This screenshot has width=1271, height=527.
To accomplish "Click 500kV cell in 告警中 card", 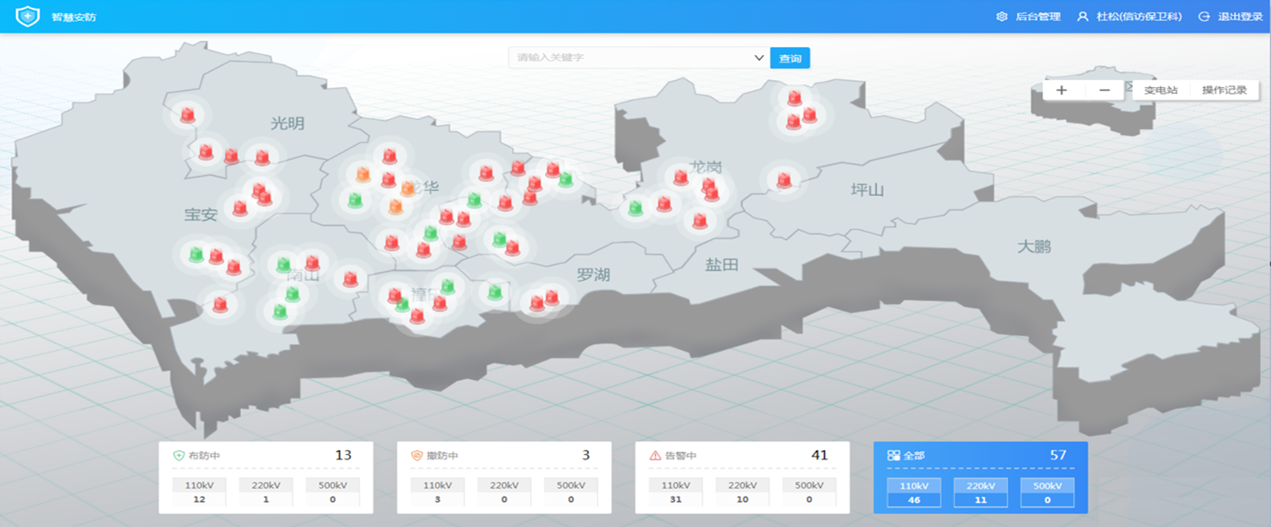I will coord(809,492).
